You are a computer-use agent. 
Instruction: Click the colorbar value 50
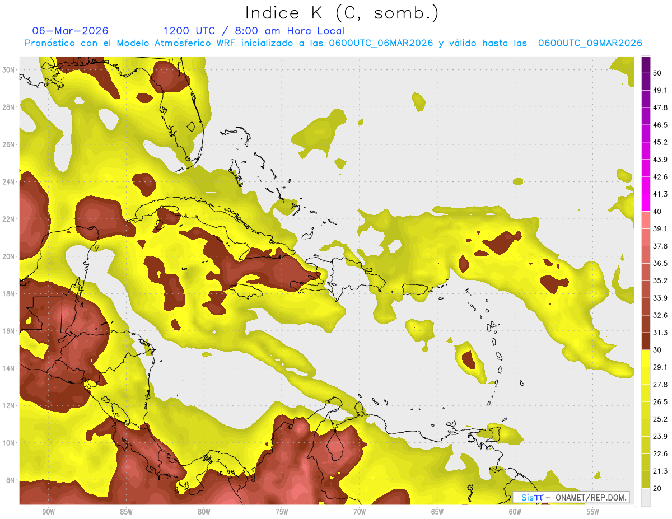click(x=657, y=73)
